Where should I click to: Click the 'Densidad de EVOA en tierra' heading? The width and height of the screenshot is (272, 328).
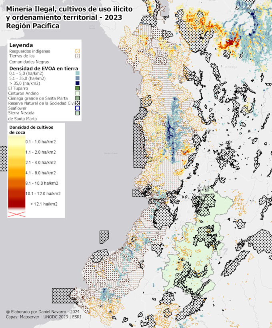[x=44, y=68]
